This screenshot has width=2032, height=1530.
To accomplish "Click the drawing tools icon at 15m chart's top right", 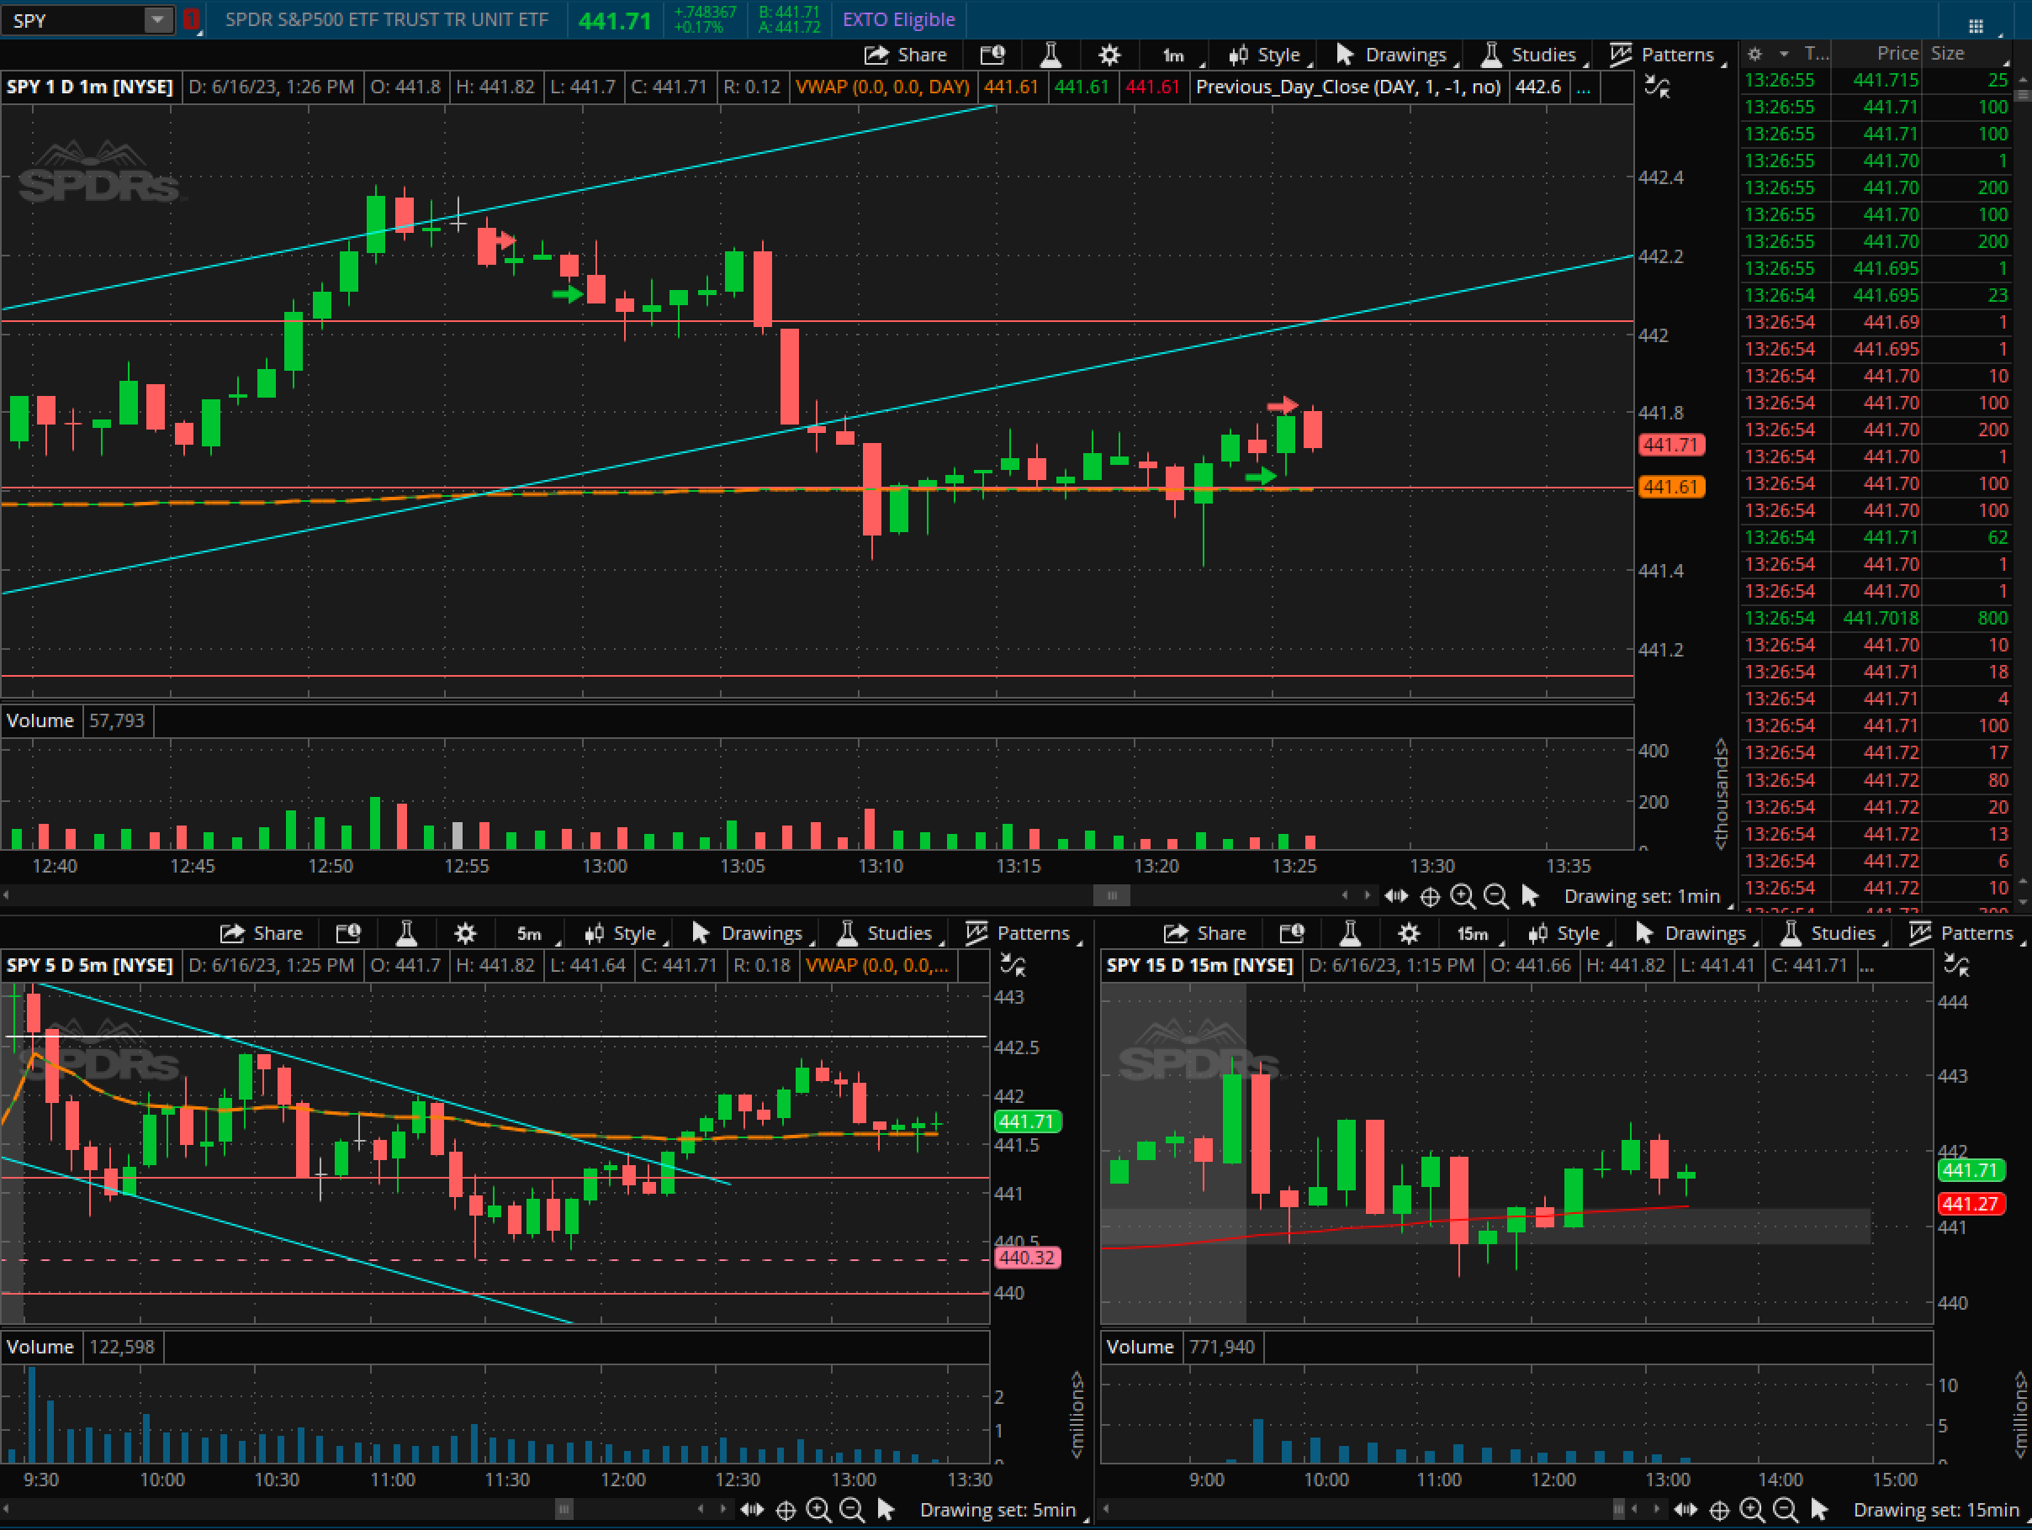I will (x=1955, y=966).
